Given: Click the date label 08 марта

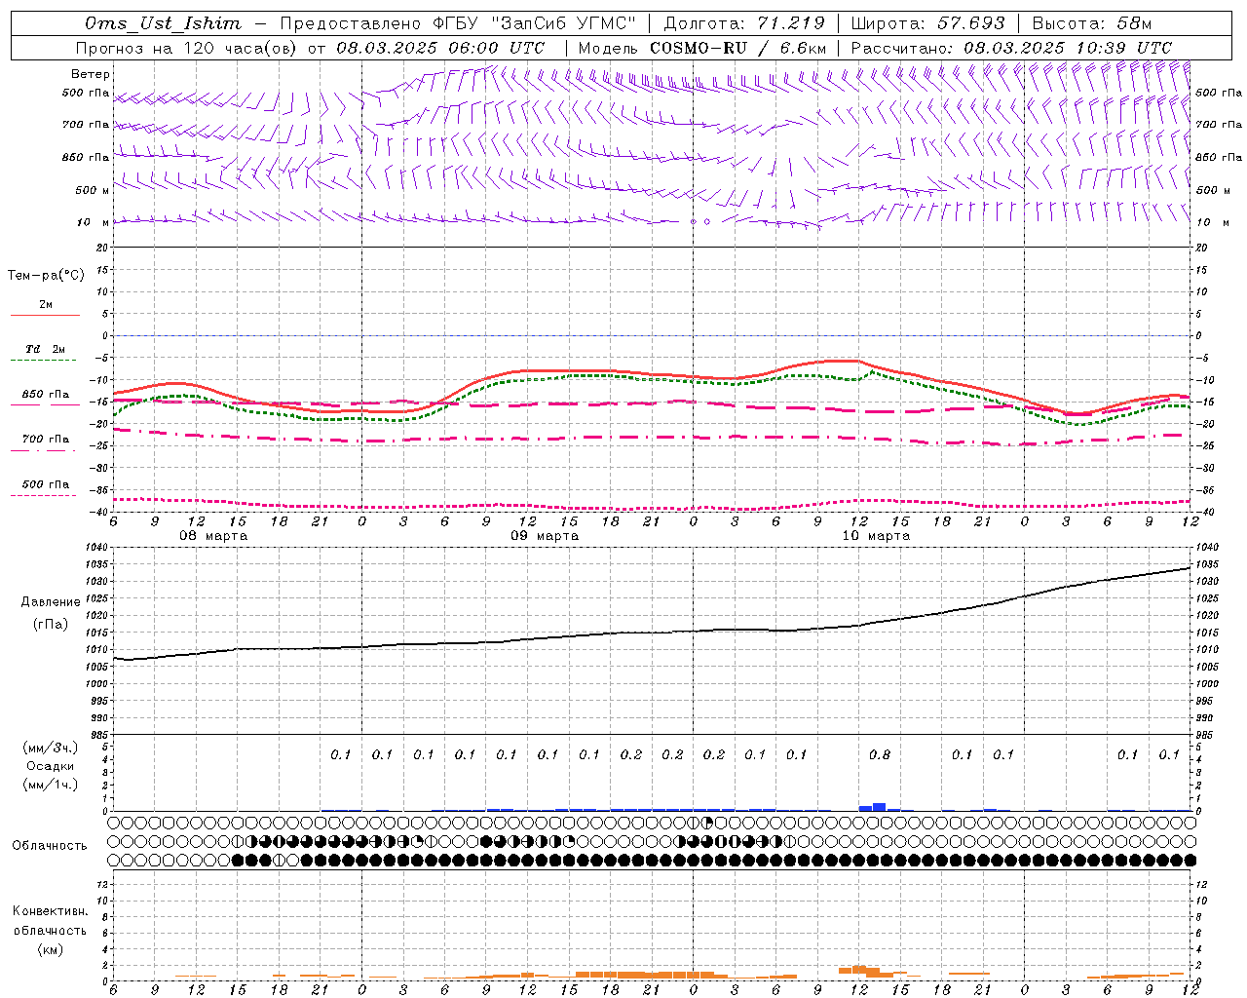Looking at the screenshot, I should click(213, 535).
